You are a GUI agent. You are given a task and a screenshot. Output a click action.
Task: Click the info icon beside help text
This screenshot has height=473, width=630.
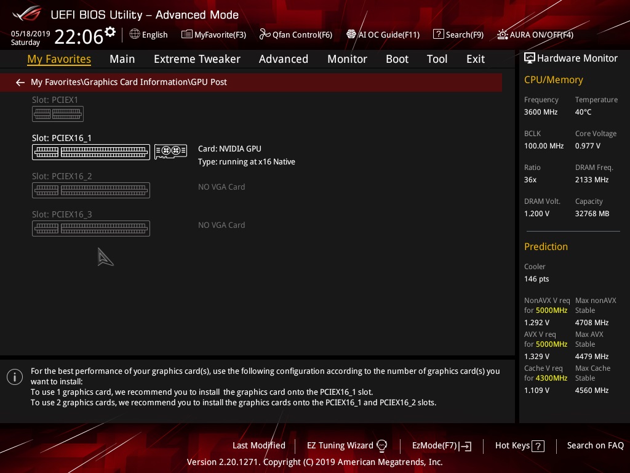pyautogui.click(x=15, y=377)
